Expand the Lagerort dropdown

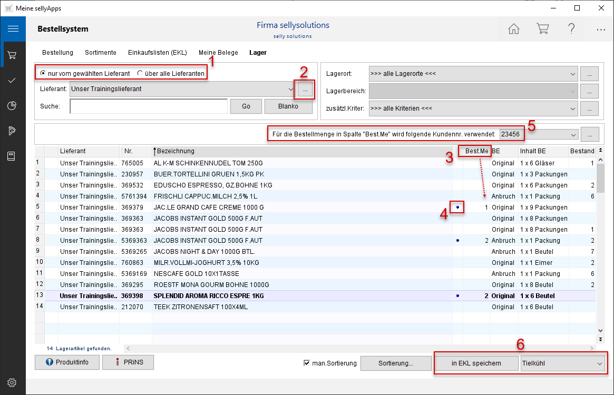[573, 74]
